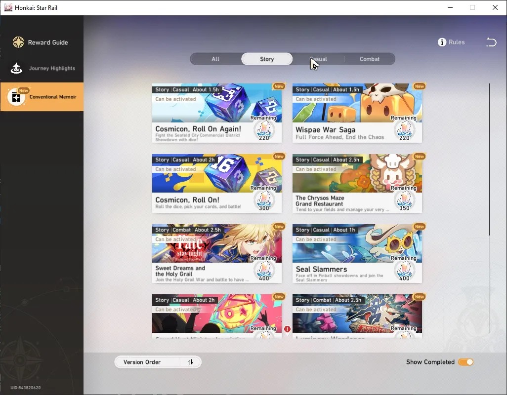Open the Reward Guide section icon
The height and width of the screenshot is (395, 507).
pyautogui.click(x=18, y=42)
